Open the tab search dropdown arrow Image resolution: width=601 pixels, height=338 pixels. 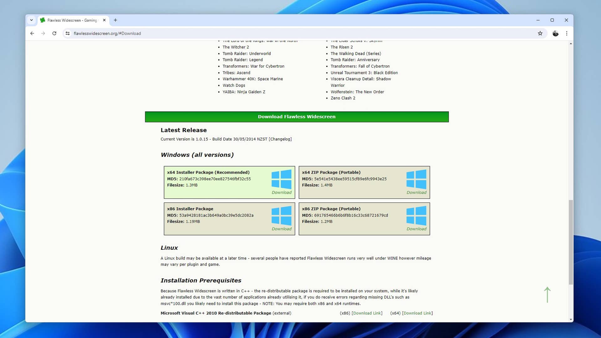[x=31, y=20]
